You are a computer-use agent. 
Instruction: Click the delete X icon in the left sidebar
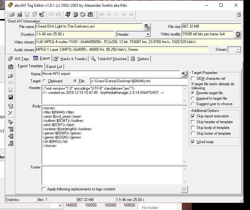pyautogui.click(x=11, y=113)
